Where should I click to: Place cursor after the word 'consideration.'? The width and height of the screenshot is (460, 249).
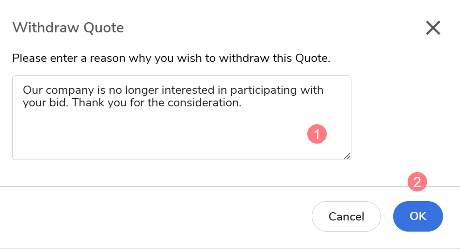click(242, 103)
